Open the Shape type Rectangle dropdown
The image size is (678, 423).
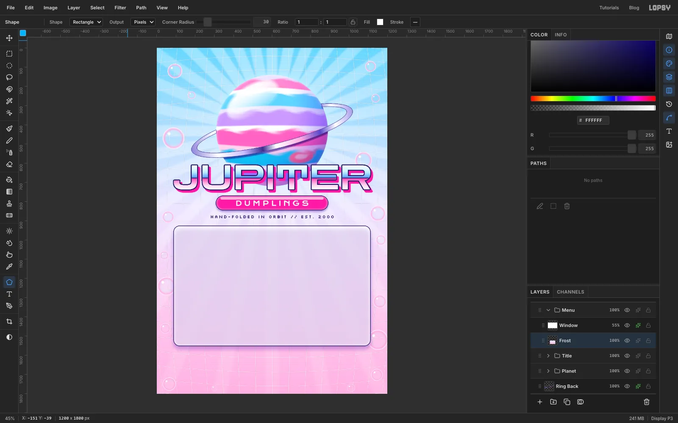tap(86, 22)
